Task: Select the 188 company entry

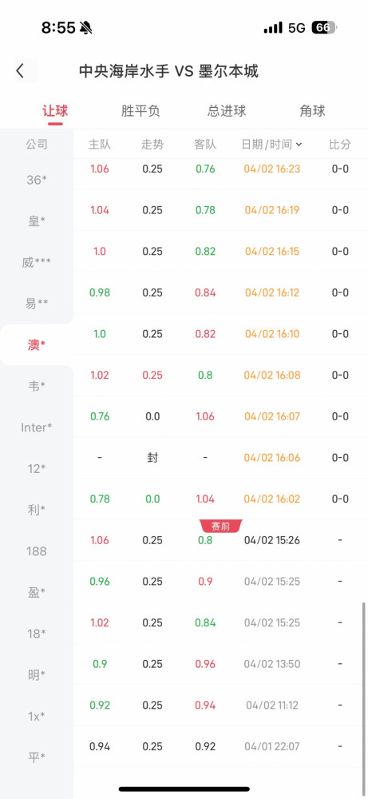Action: point(37,551)
